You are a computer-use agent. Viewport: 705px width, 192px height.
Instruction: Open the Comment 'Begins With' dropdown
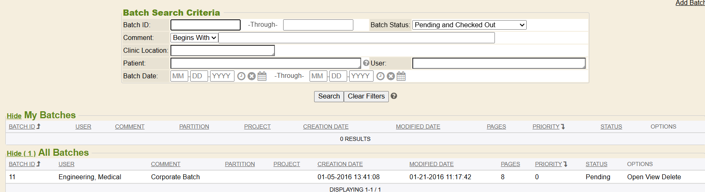pyautogui.click(x=194, y=38)
